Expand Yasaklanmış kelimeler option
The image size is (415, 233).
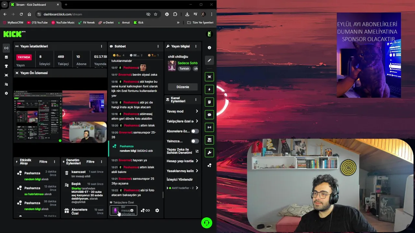coord(183,171)
